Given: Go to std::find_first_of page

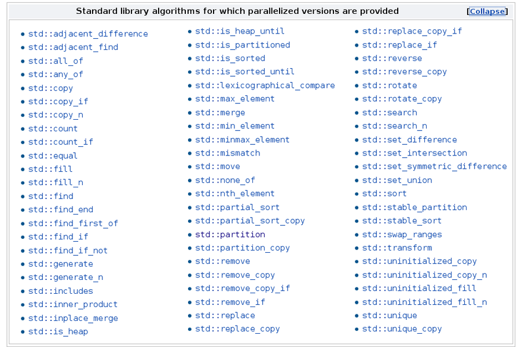Looking at the screenshot, I should tap(73, 223).
